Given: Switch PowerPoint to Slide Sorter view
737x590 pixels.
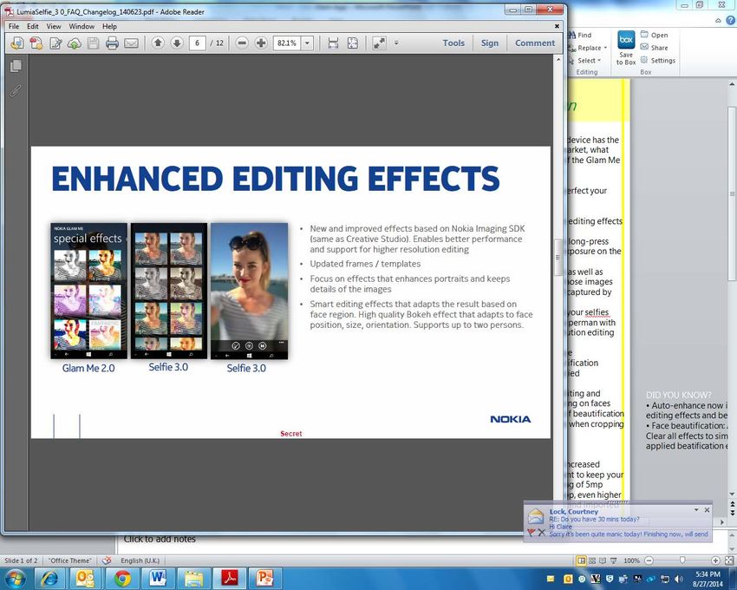Looking at the screenshot, I should click(592, 560).
